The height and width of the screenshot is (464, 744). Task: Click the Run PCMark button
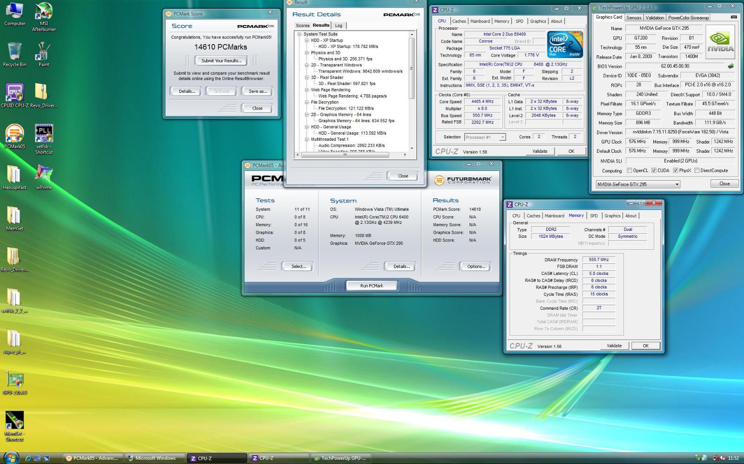pos(372,286)
